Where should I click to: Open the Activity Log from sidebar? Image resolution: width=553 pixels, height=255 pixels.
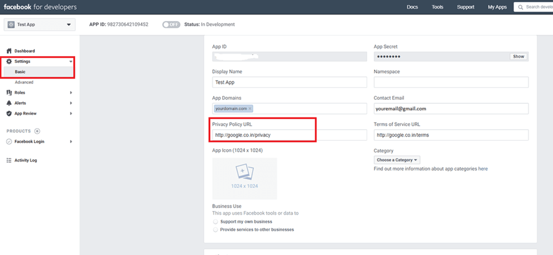tap(9, 160)
